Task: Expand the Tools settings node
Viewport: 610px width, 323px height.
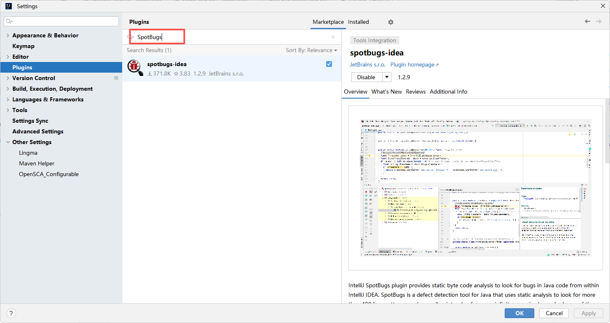Action: [x=8, y=110]
